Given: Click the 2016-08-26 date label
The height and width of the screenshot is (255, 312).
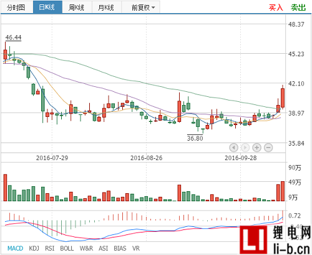Looking at the screenshot, I should coord(147,158).
